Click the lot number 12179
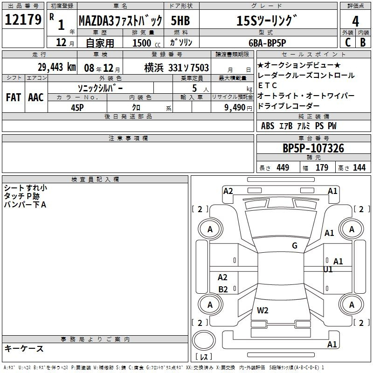373x373 pixels. click(23, 20)
